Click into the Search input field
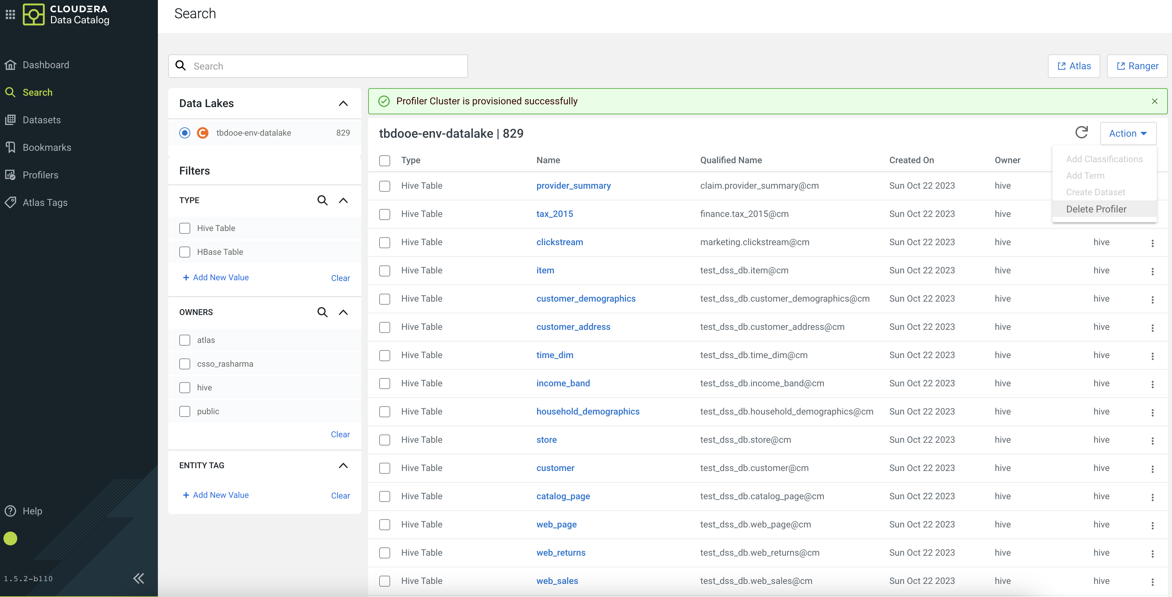Image resolution: width=1172 pixels, height=597 pixels. pyautogui.click(x=327, y=66)
